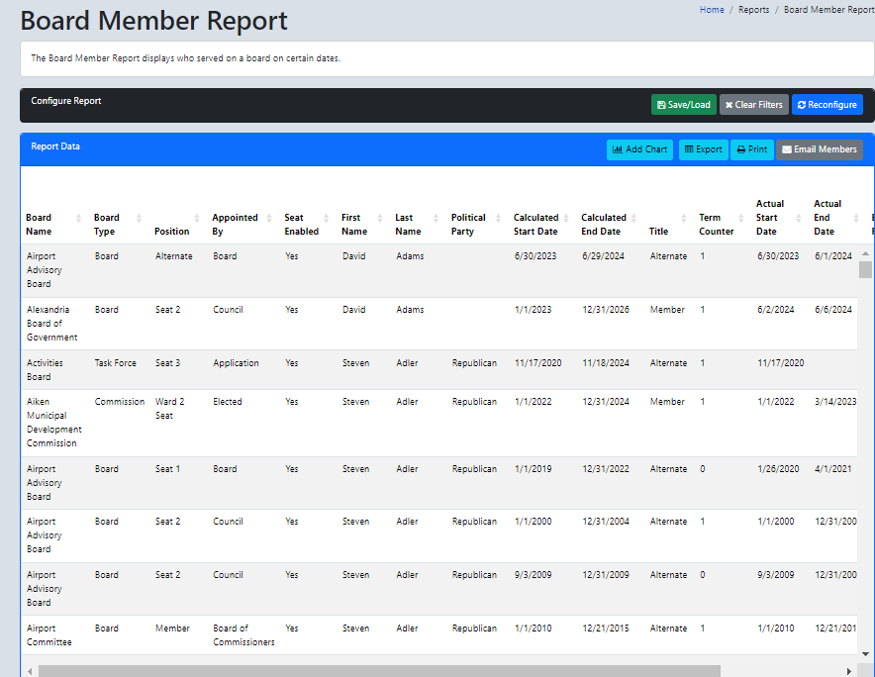Click the 11/18/2024 calculated end date
This screenshot has height=677, width=875.
(x=606, y=363)
